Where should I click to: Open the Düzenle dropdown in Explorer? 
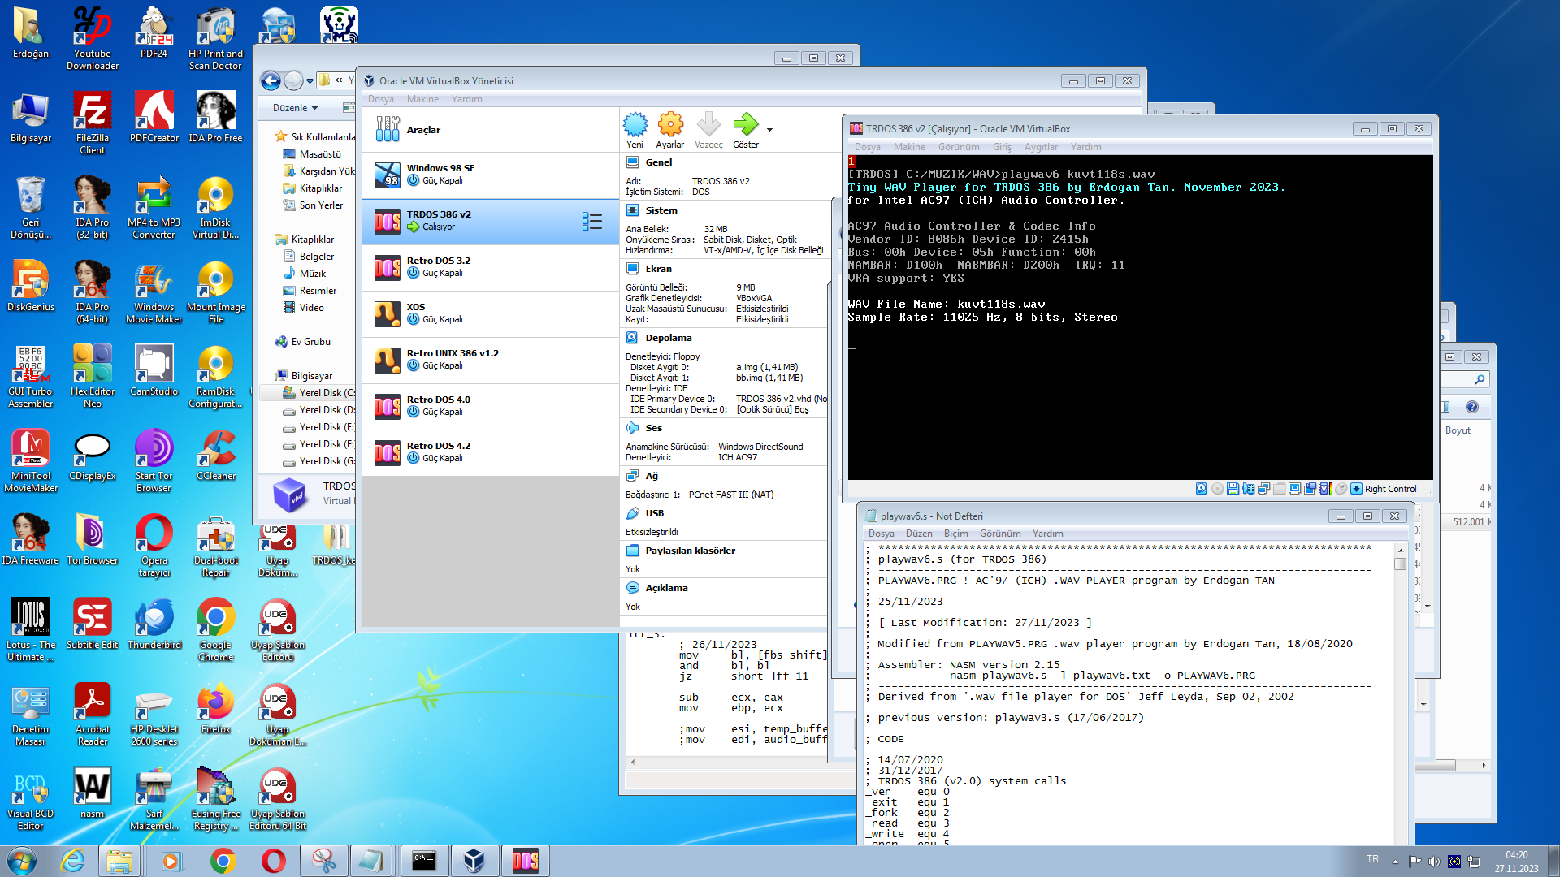295,108
